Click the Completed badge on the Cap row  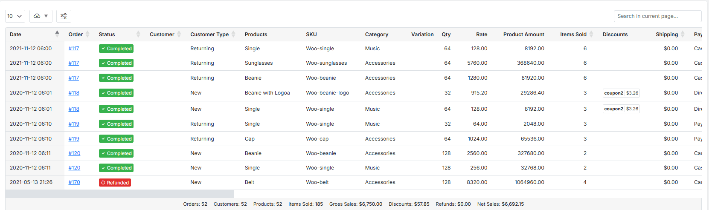[116, 139]
